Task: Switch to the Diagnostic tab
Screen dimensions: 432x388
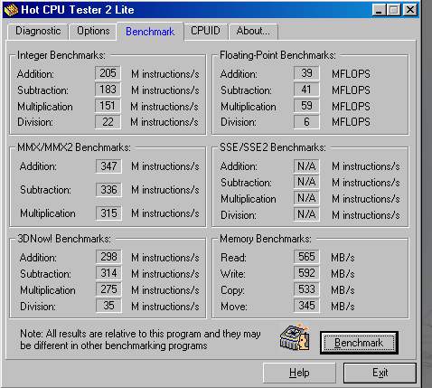Action: point(38,32)
